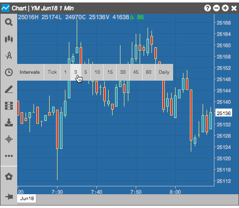This screenshot has height=208, width=239.
Task: Expand the three-dots more options menu
Action: tap(9, 156)
